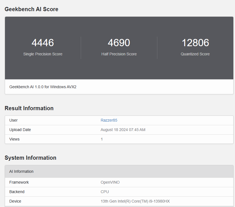
Task: Select the Views count value 1
Action: point(102,139)
